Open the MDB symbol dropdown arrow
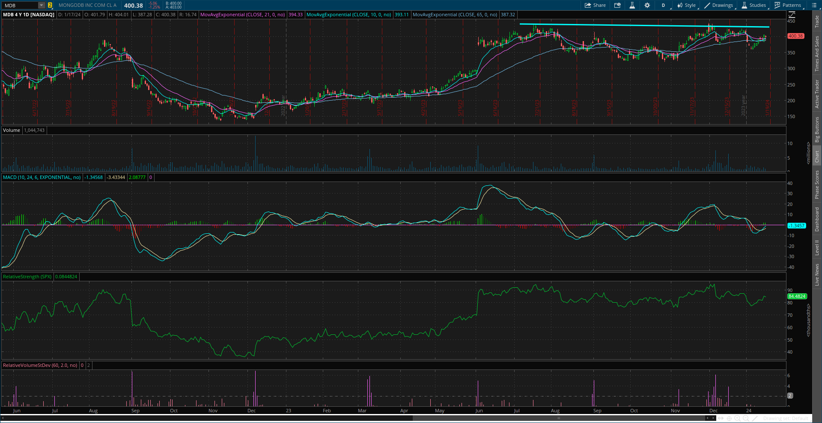This screenshot has width=822, height=423. (41, 5)
